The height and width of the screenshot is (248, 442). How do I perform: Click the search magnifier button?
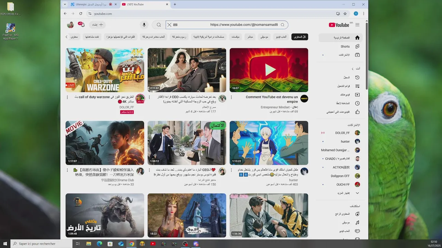pos(158,25)
